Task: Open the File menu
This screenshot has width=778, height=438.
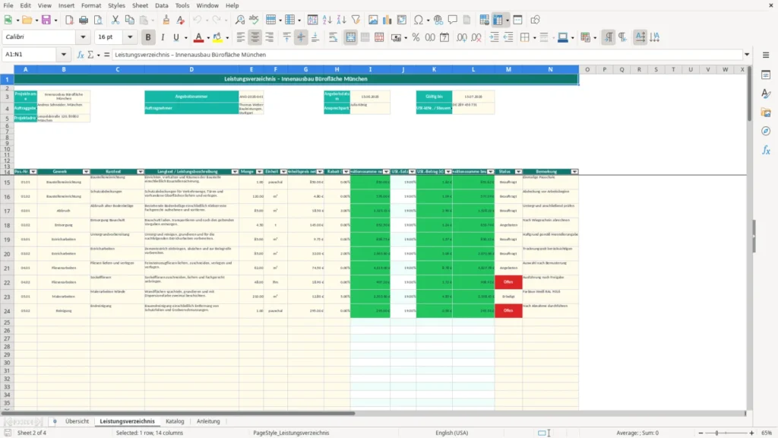Action: click(x=8, y=5)
